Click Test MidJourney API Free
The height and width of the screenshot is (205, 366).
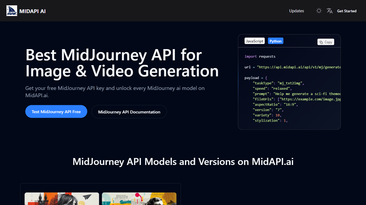(x=56, y=112)
